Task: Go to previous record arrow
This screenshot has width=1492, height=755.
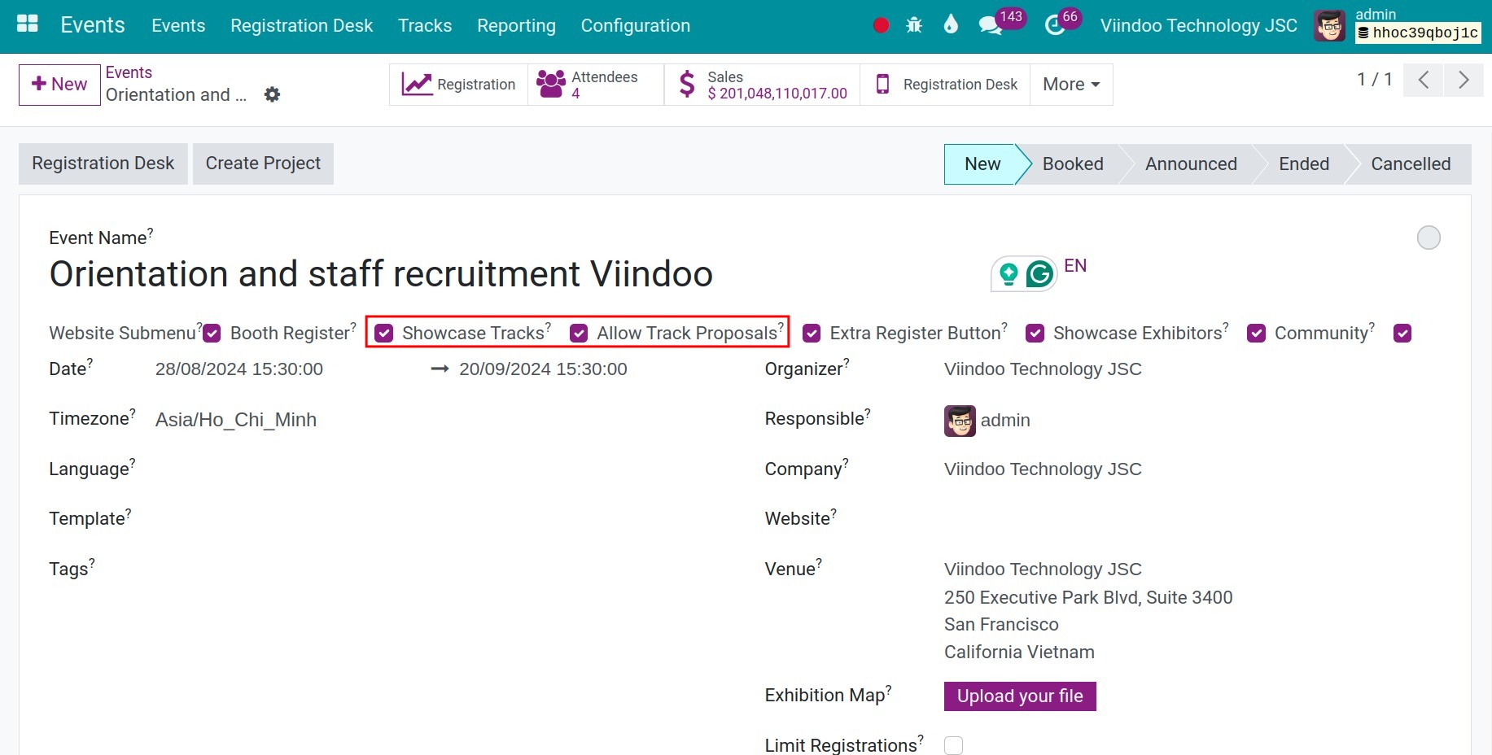Action: point(1424,80)
